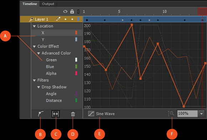Click the property keyframe diamond at frame 3
Viewport: 207px width, 140px height.
coord(105,20)
